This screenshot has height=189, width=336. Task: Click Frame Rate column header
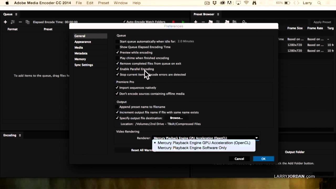[315, 28]
